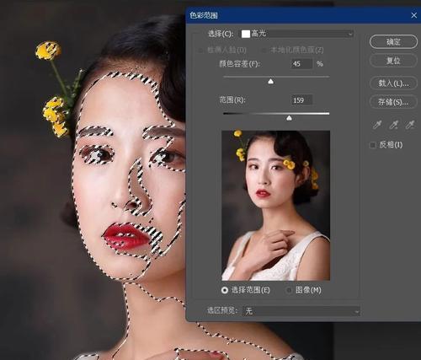This screenshot has height=360, width=421.
Task: Click the 范围(R) slider handle
Action: coord(289,118)
